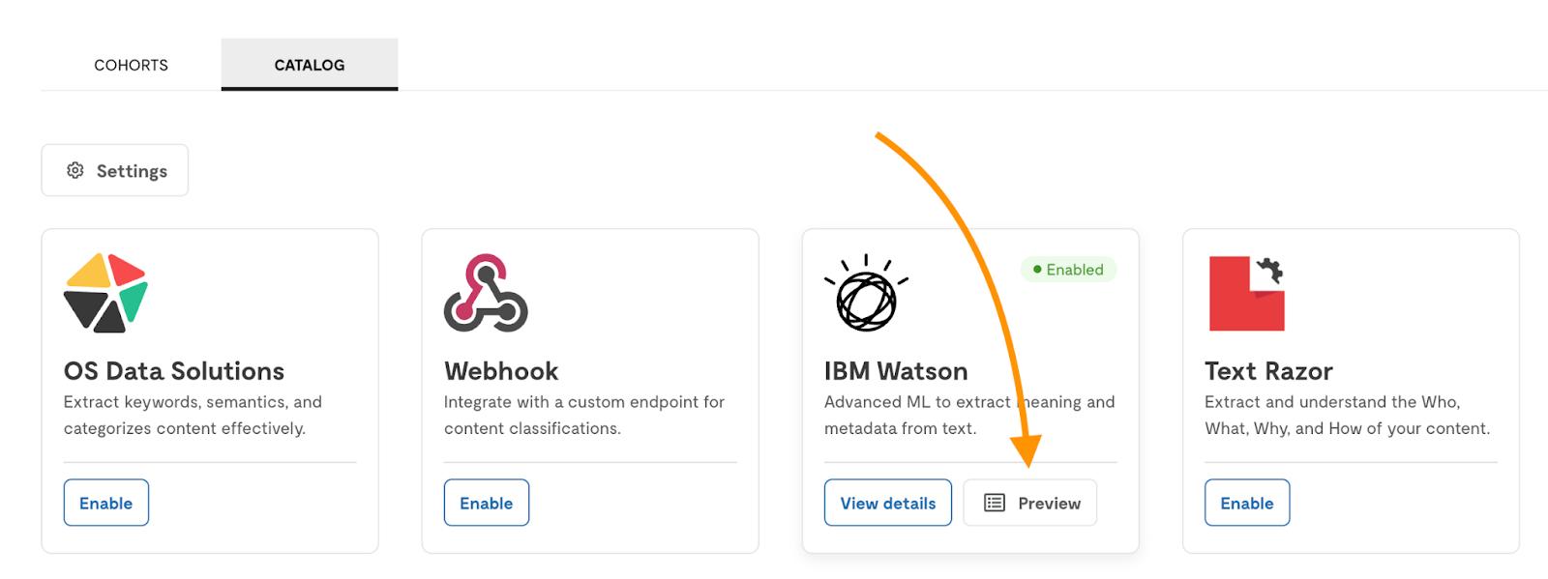The image size is (1548, 579).
Task: Select the Catalog tab
Action: tap(310, 65)
